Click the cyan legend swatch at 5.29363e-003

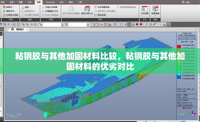(179, 75)
